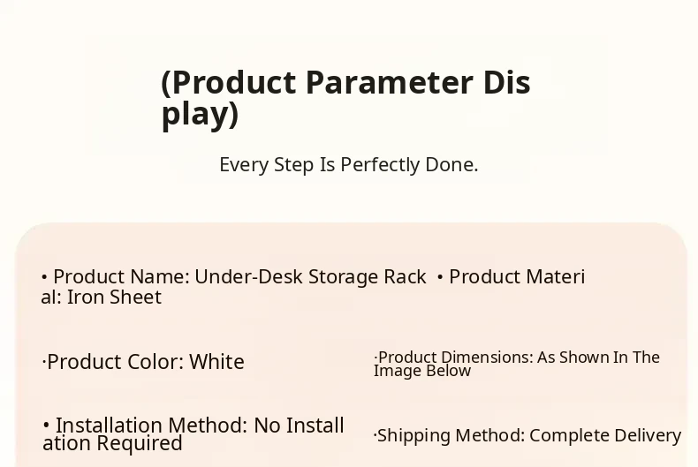Select the "Every Step Is Perfectly Done." subtitle
The image size is (698, 467).
[x=348, y=164]
